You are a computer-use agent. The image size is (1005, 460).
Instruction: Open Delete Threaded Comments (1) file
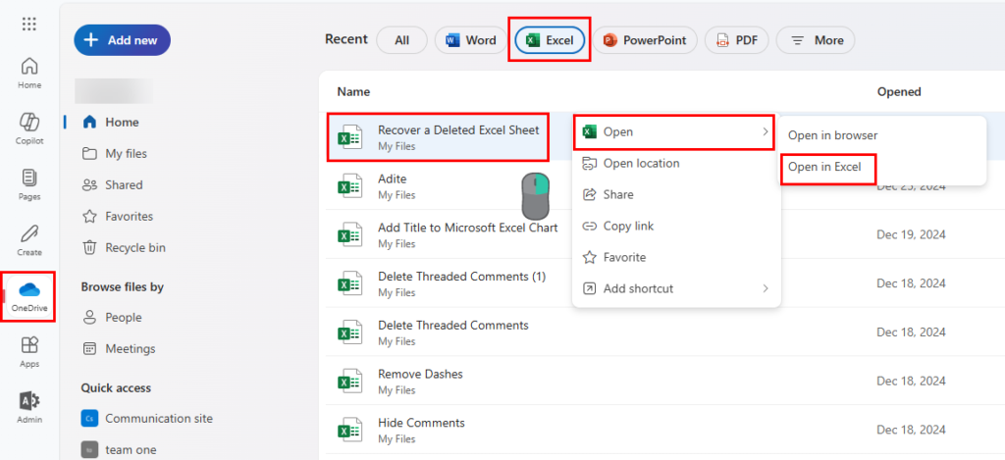(x=461, y=277)
